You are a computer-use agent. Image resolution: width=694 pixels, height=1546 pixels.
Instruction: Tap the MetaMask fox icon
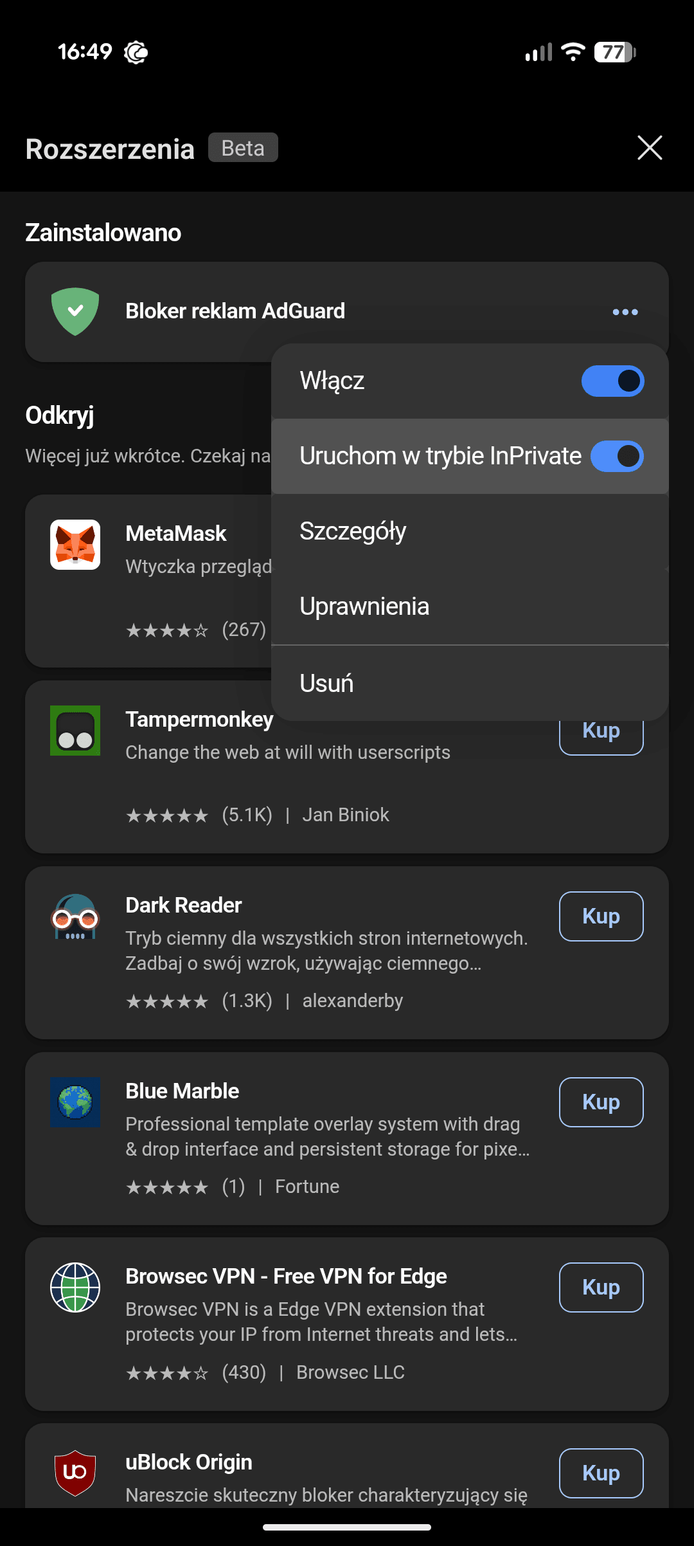(x=75, y=545)
